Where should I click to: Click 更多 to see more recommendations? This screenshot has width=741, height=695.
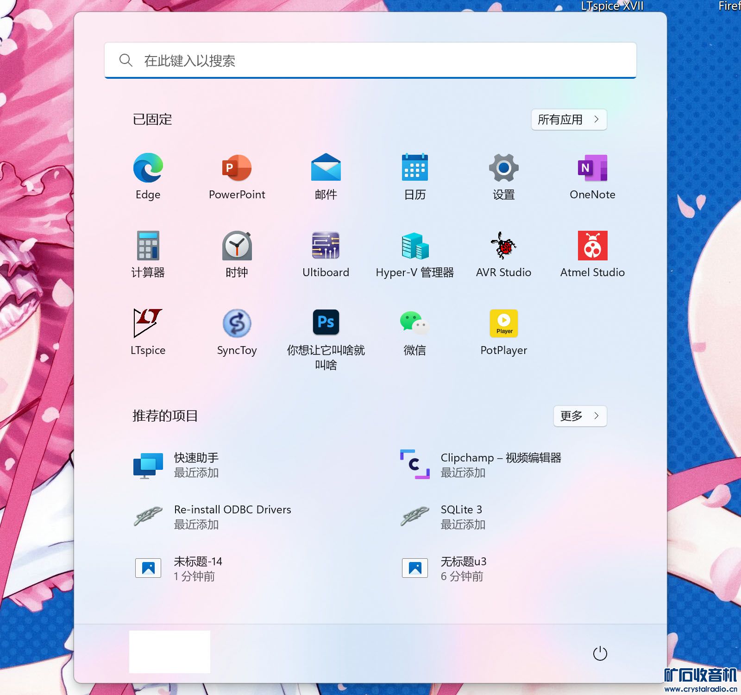coord(580,416)
